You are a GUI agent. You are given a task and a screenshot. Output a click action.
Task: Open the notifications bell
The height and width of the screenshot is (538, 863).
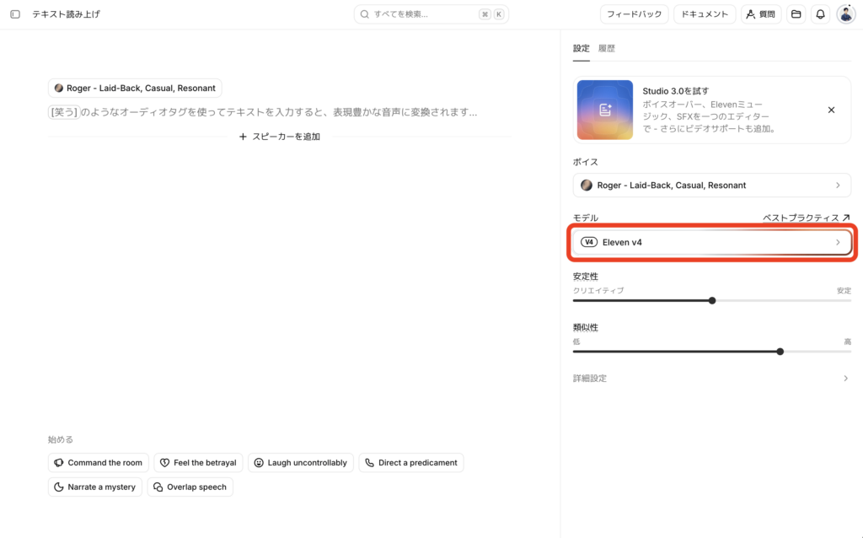(x=820, y=14)
